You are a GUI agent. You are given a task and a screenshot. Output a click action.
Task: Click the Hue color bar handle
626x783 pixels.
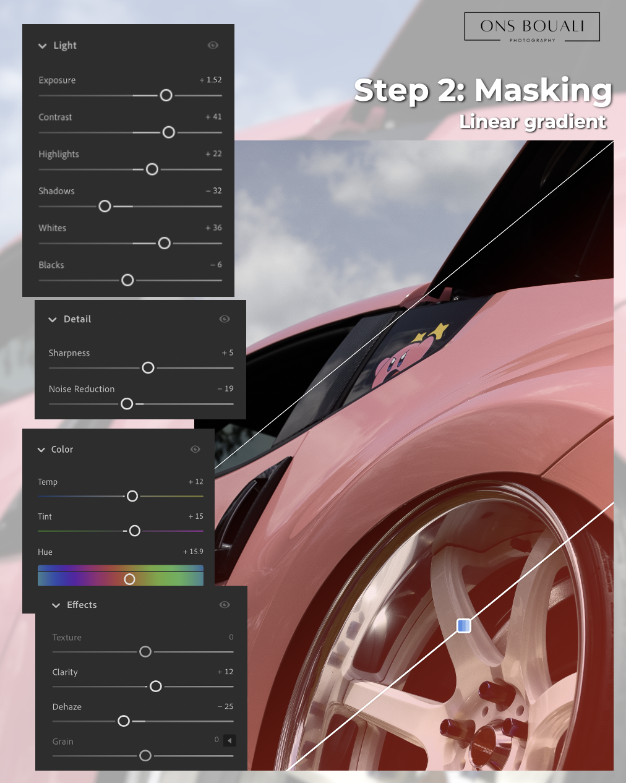click(x=129, y=579)
